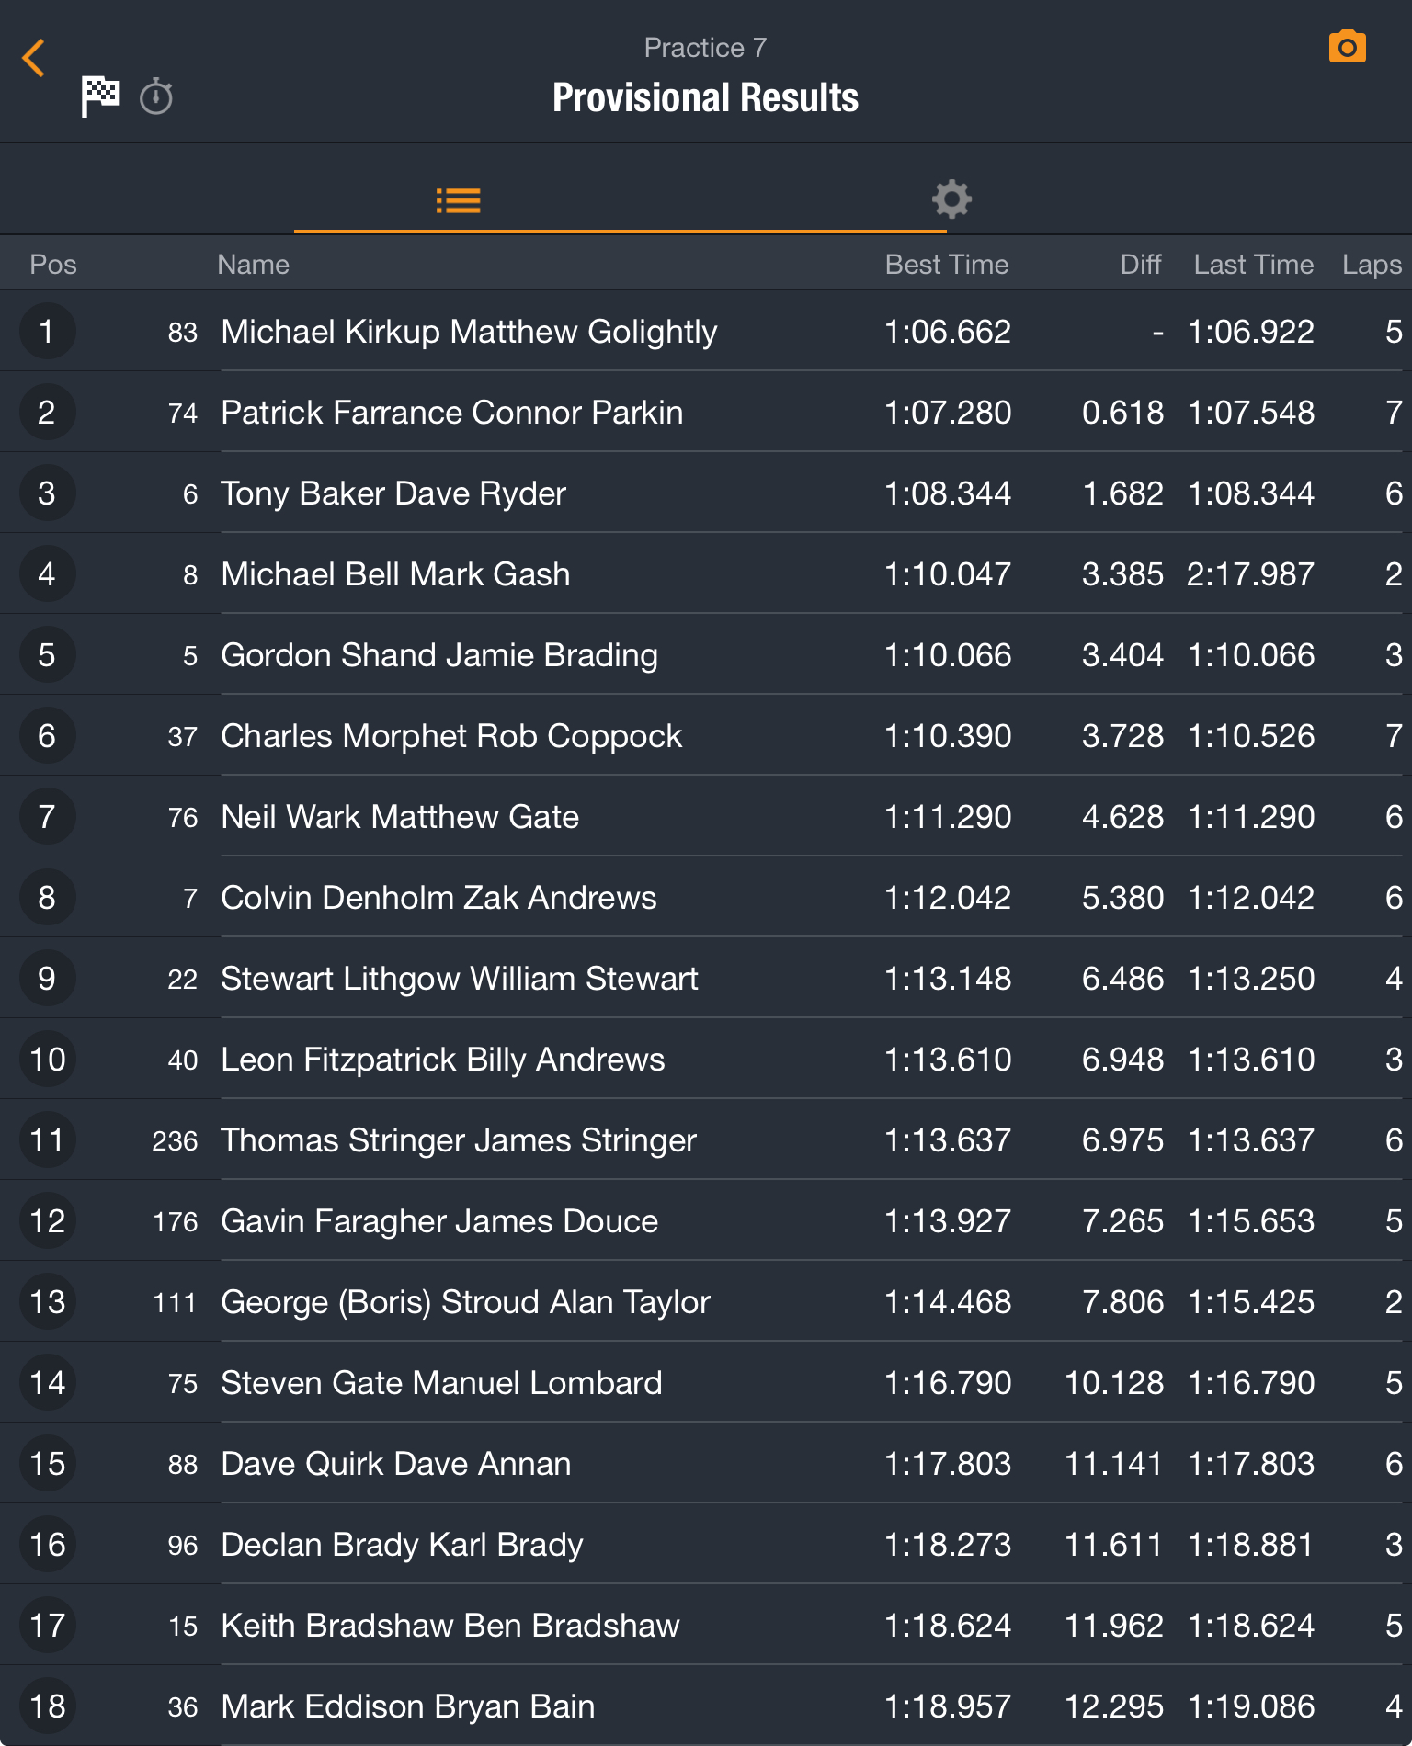Tap position 10 circle badge
1412x1746 pixels.
tap(47, 1060)
